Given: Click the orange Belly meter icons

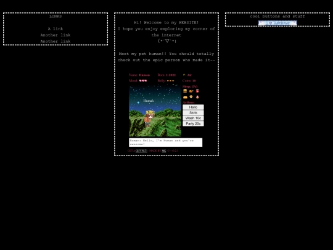Looking at the screenshot, I should 171,81.
